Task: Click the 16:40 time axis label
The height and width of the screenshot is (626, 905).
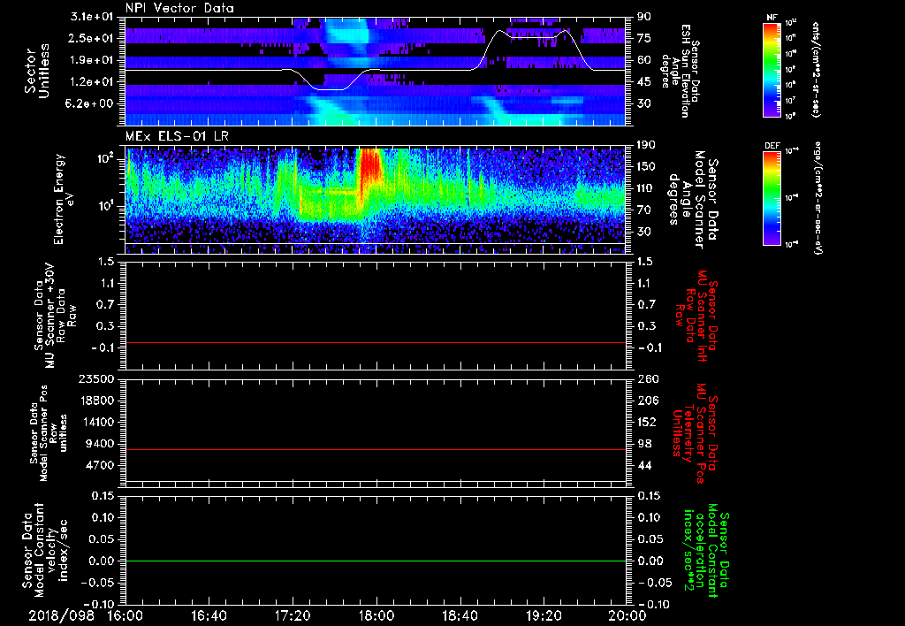Action: [x=209, y=615]
